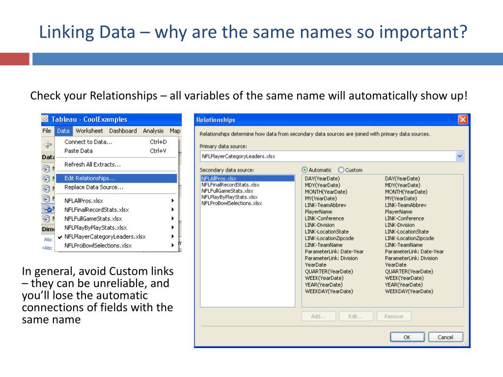Image resolution: width=503 pixels, height=377 pixels.
Task: Click WEEKDAY(YearDate) in the left field column
Action: [x=329, y=292]
